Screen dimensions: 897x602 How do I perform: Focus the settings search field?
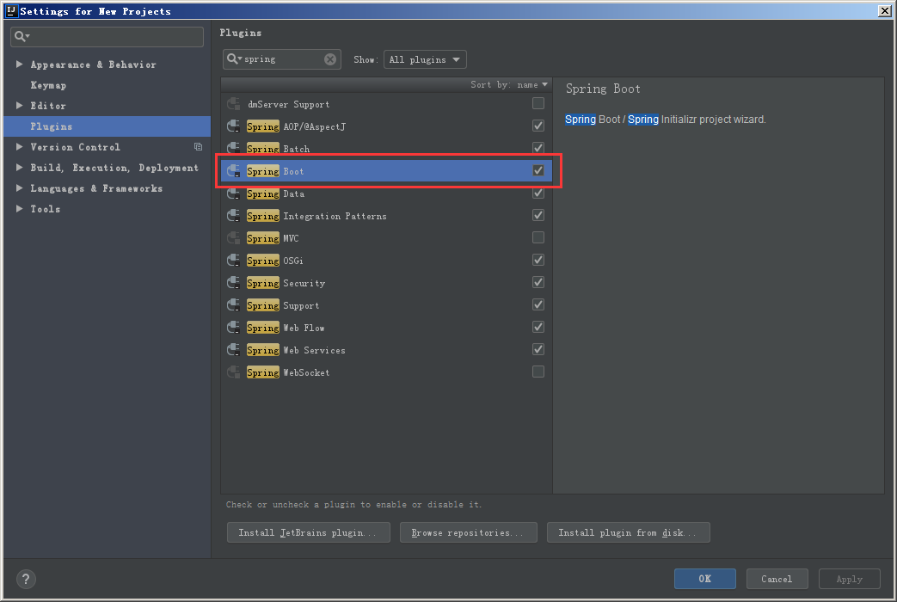tap(107, 37)
